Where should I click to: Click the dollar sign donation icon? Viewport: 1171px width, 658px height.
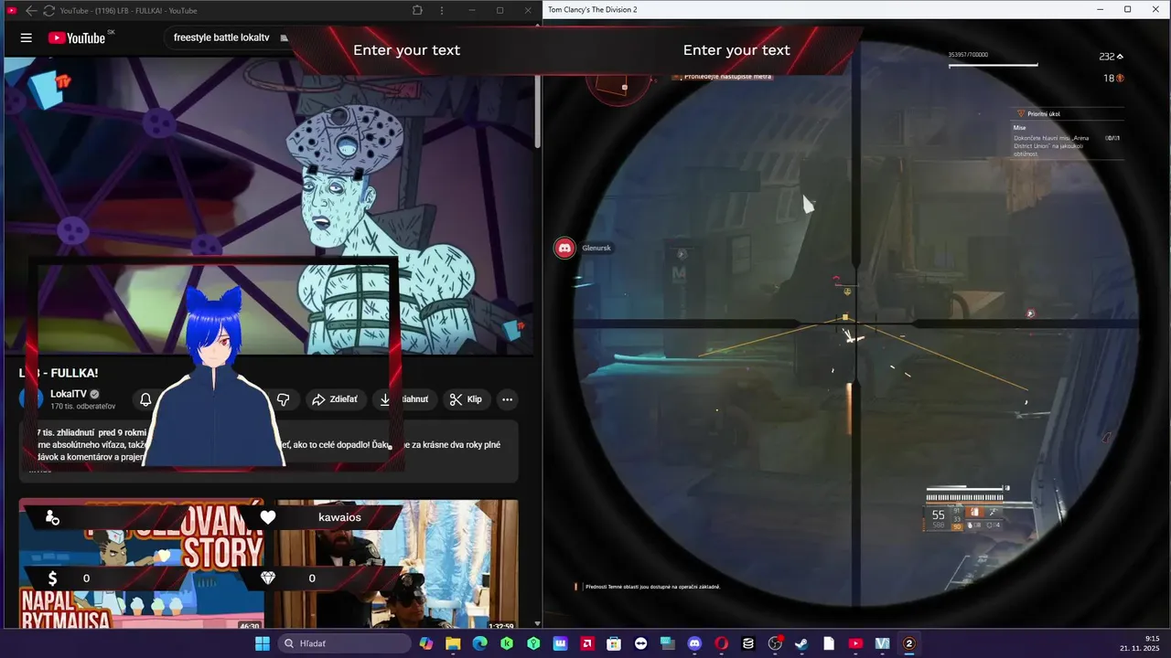[52, 578]
